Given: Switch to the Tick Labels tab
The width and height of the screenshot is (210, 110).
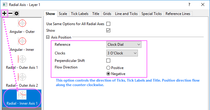Looking at the screenshot, I should (x=80, y=14).
